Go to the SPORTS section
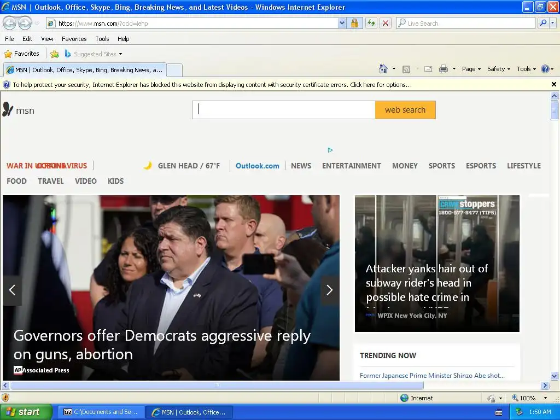The height and width of the screenshot is (420, 560). coord(442,166)
